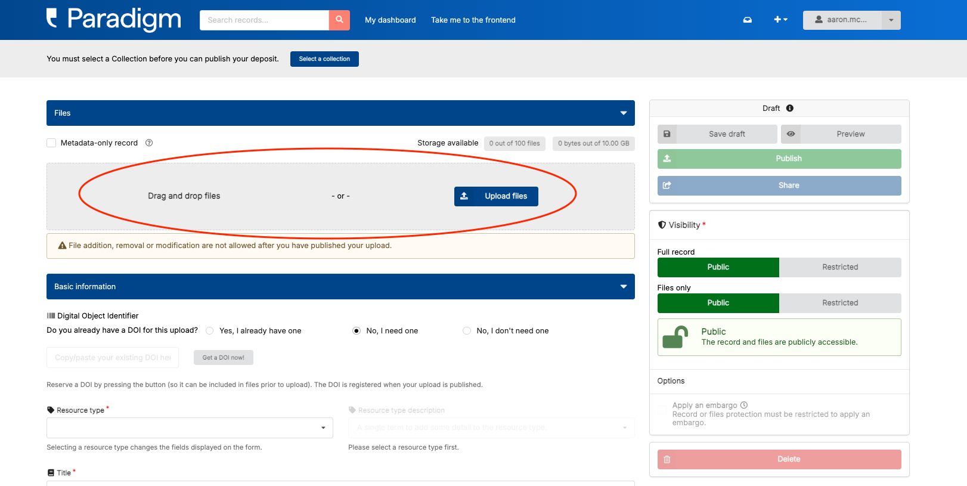The image size is (967, 486).
Task: Click Select a collection button
Action: [324, 59]
